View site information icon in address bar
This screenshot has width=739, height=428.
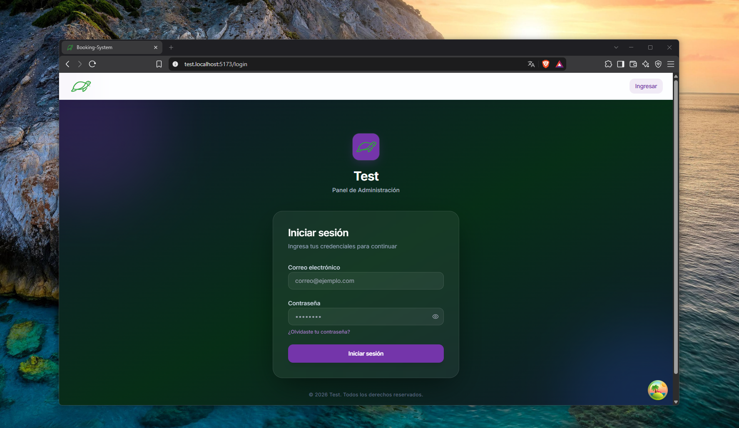(175, 64)
